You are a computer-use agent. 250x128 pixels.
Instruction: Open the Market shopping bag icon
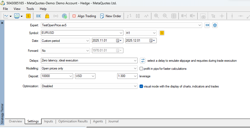(47, 16)
